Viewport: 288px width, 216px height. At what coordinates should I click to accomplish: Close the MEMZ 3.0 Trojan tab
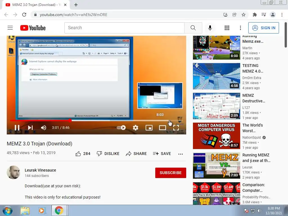point(65,5)
